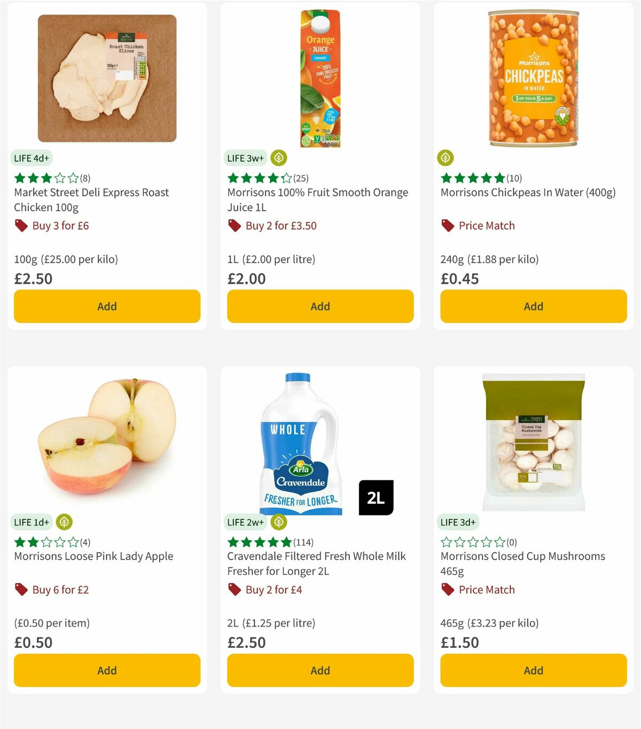This screenshot has width=641, height=729.
Task: Click the organic leaf icon on Morrisons Chickpeas
Action: point(445,158)
